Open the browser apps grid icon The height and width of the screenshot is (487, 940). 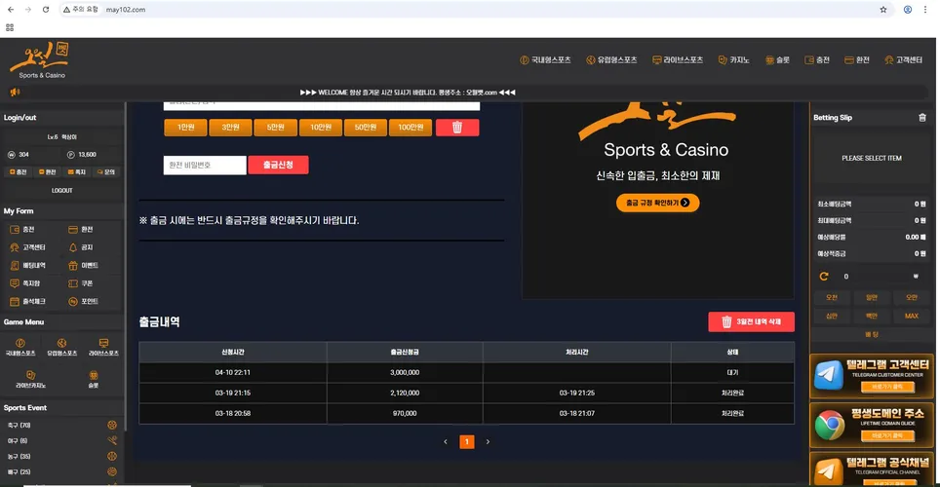pyautogui.click(x=10, y=27)
